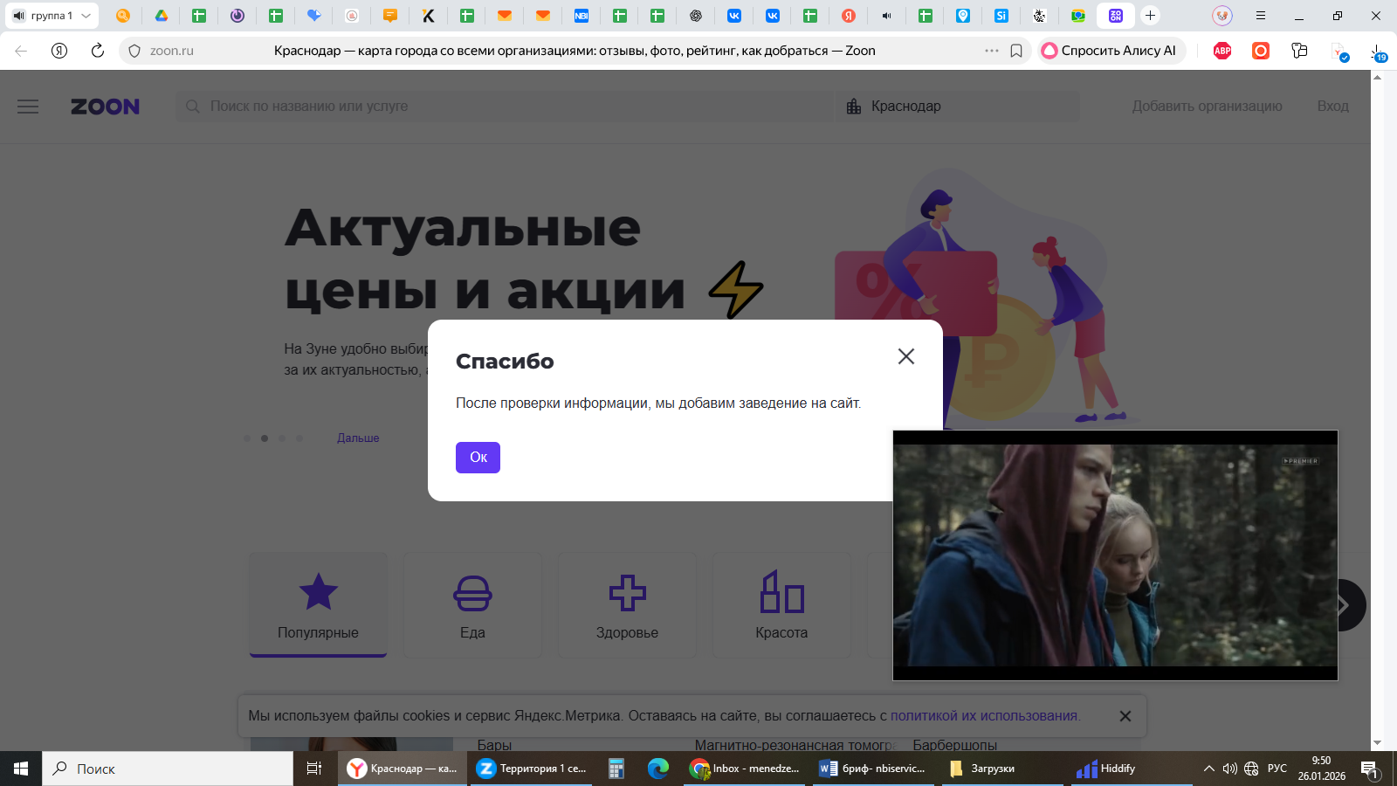Switch to the blue map-pin browser tab
The height and width of the screenshot is (786, 1397).
(963, 16)
